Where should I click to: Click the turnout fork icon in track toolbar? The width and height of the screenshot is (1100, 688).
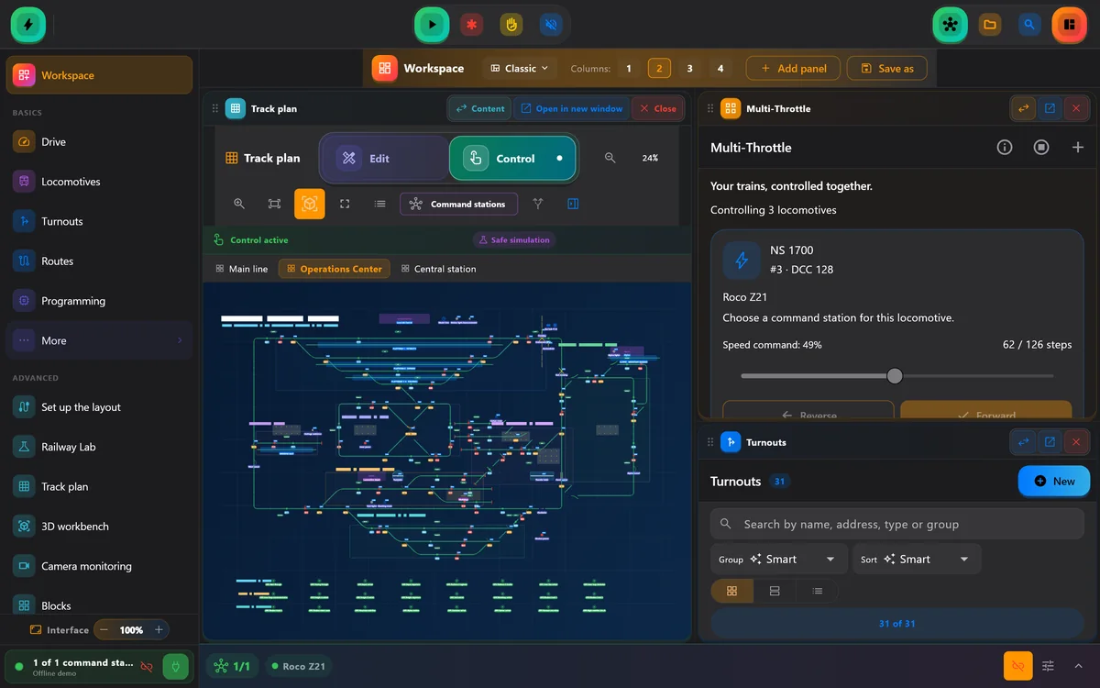(538, 204)
